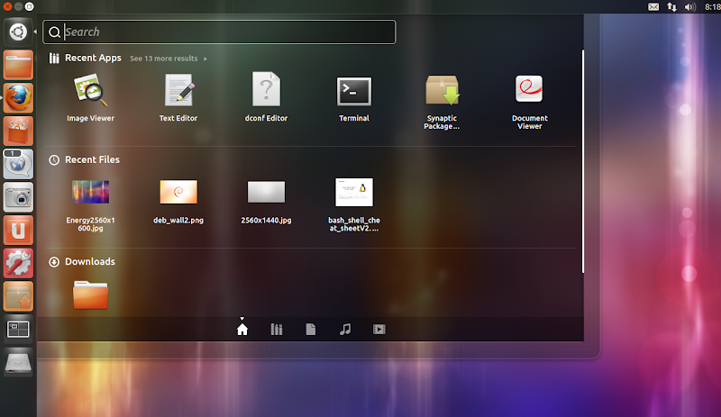Click the Recent Files category header
721x417 pixels.
coord(84,159)
